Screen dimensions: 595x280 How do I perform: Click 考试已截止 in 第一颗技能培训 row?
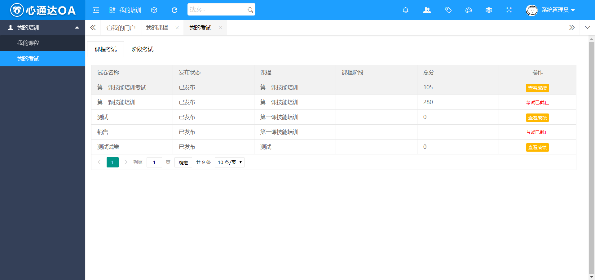tap(537, 103)
